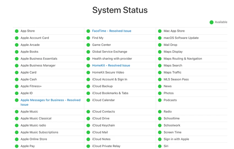Click green status dot beside Mac App Store
The width and height of the screenshot is (234, 149).
[160, 31]
